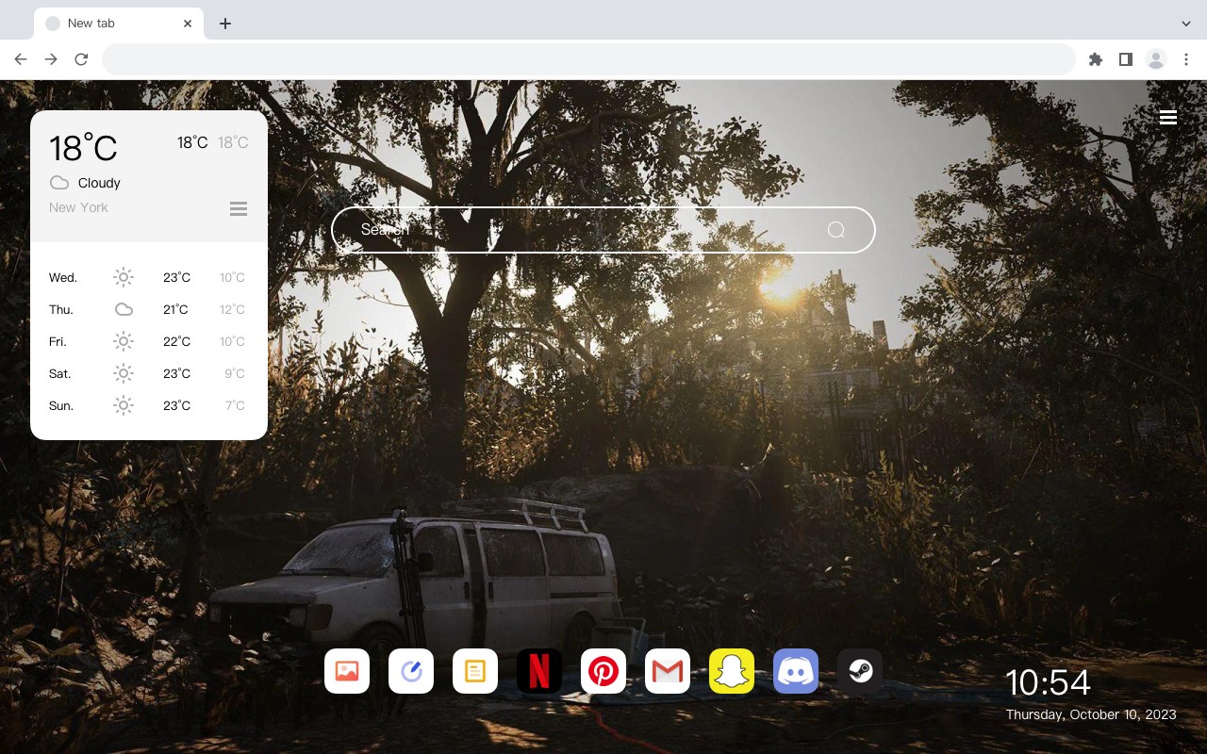
Task: Go back in the browser
Action: point(21,59)
